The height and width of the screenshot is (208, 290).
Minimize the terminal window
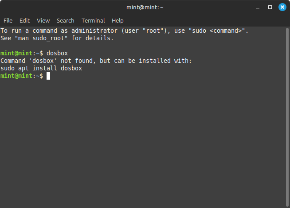pos(258,7)
